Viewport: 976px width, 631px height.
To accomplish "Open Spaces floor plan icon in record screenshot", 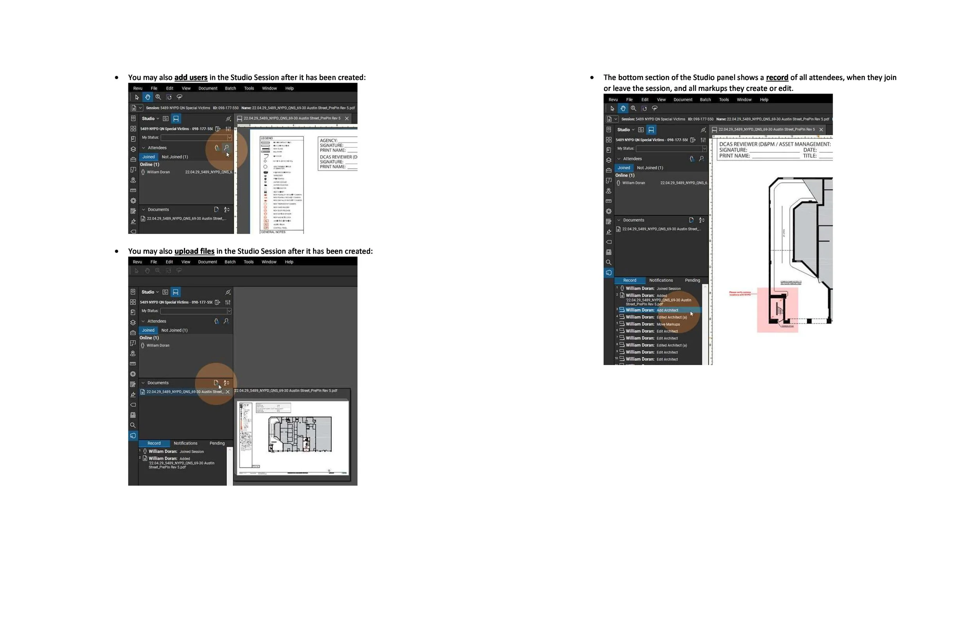I will 609,181.
